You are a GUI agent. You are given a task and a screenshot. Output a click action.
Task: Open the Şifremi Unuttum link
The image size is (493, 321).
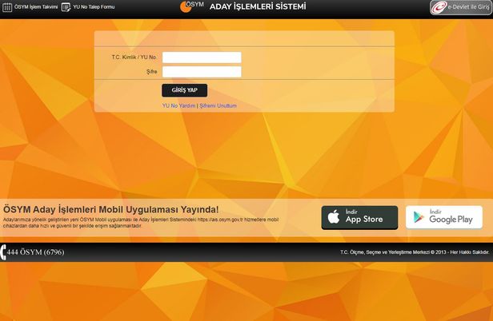[218, 105]
